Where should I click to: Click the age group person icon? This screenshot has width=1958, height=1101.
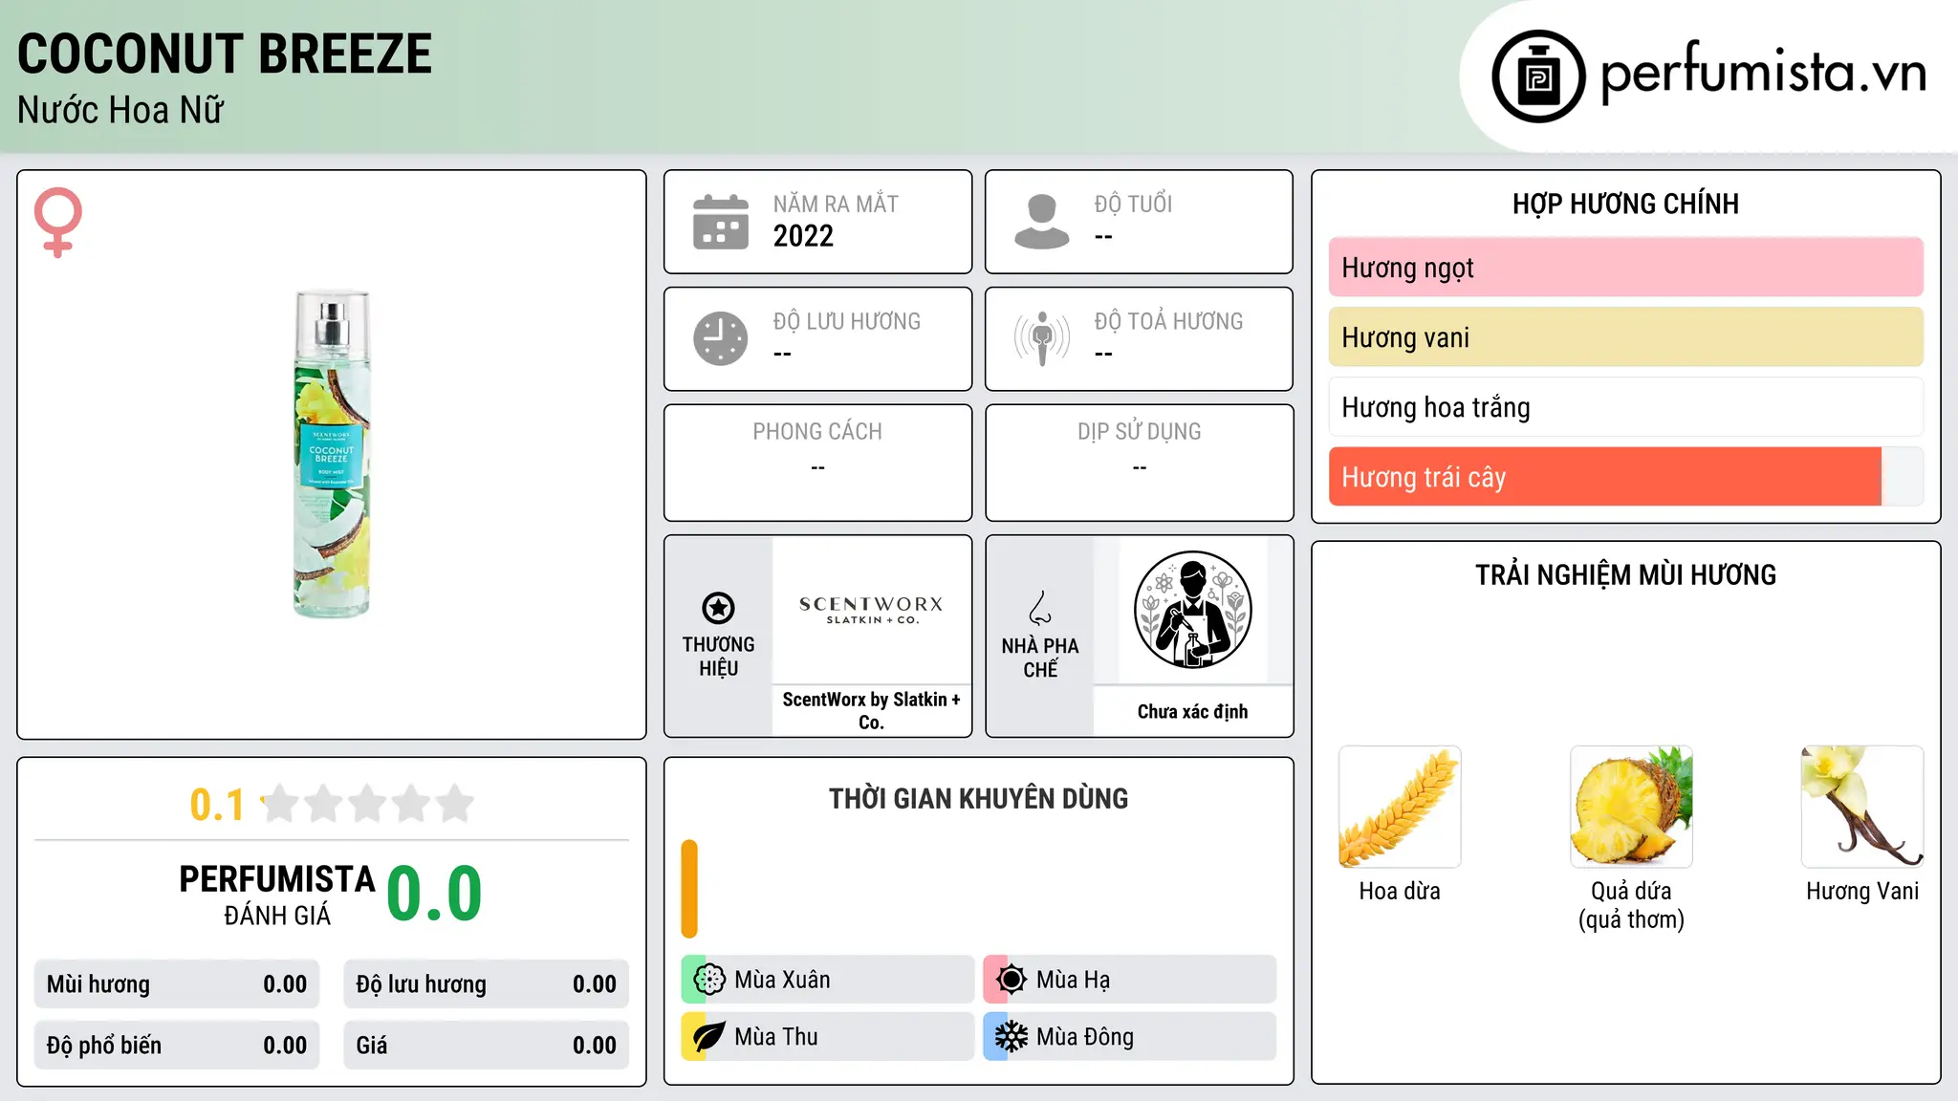(1042, 222)
